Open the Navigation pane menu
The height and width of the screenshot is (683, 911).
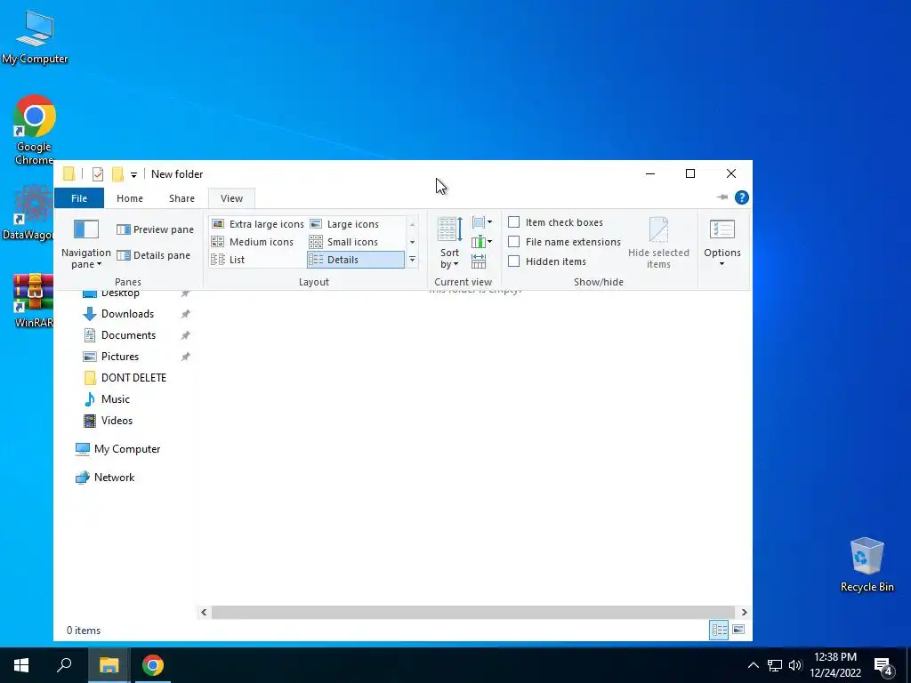click(x=86, y=244)
